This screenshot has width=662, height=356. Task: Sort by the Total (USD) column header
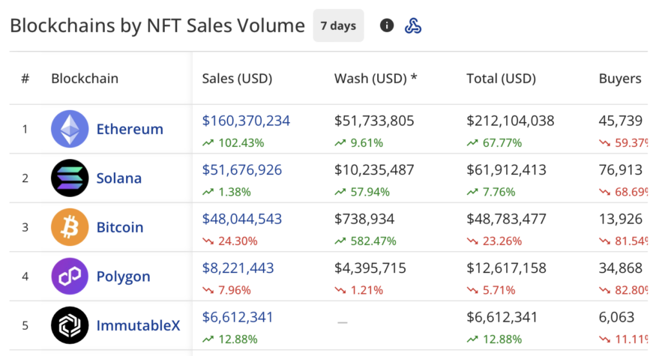coord(501,79)
